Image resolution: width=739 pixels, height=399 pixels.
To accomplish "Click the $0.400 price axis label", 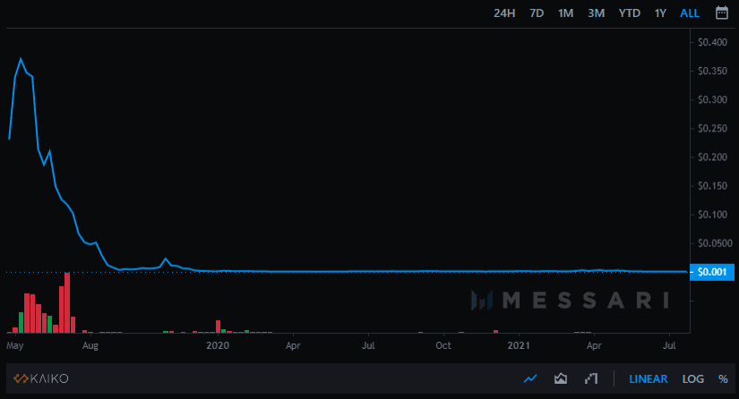I will click(712, 42).
